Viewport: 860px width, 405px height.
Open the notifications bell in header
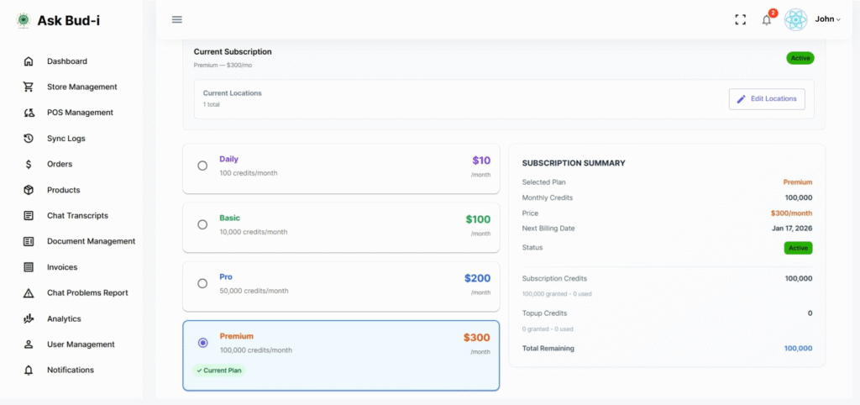(766, 19)
